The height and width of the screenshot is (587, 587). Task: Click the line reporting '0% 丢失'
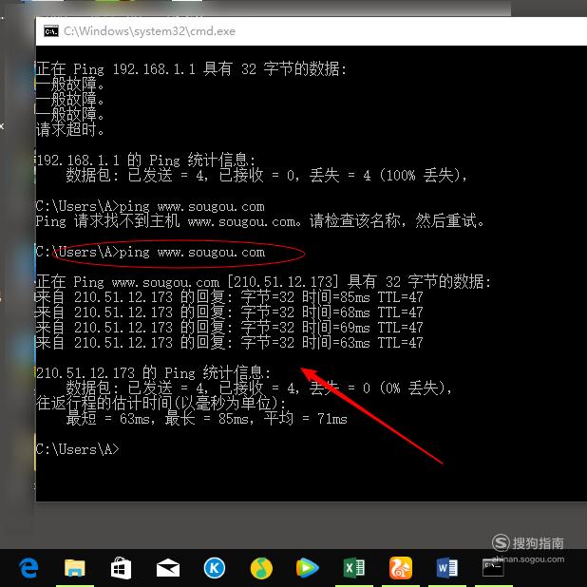[x=258, y=388]
